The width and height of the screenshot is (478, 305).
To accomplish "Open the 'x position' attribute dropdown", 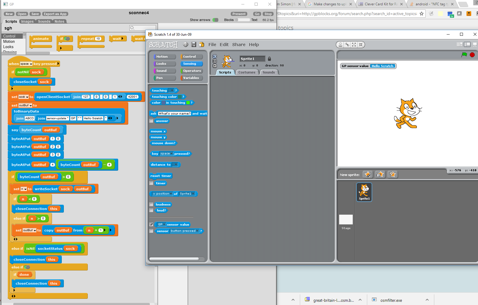I will pos(171,194).
